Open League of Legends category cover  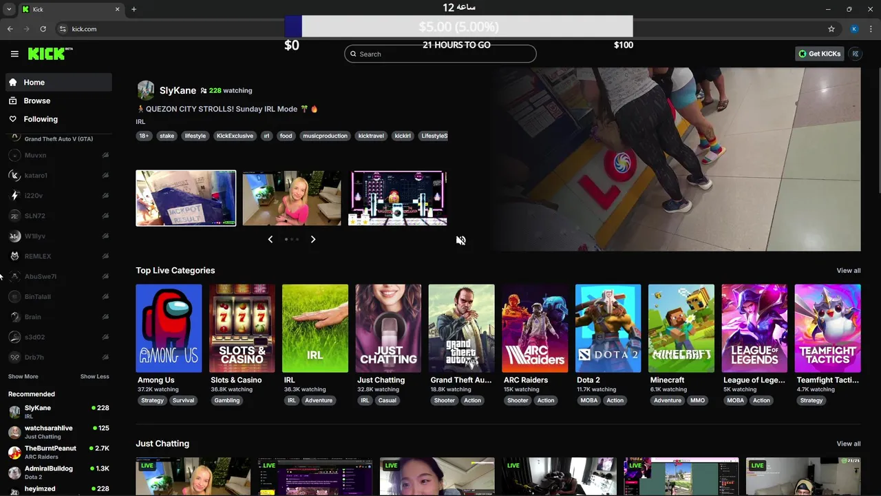pyautogui.click(x=754, y=328)
